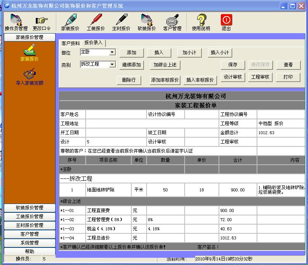Click the 主卧 field in 部位 combo
The height and width of the screenshot is (265, 308).
[95, 52]
